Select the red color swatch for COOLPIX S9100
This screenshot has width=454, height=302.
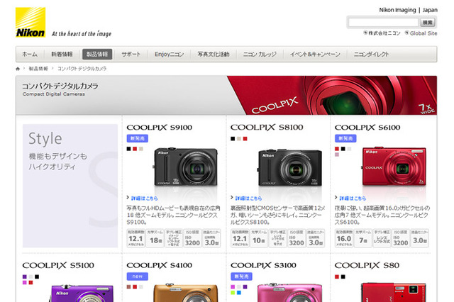point(135,149)
